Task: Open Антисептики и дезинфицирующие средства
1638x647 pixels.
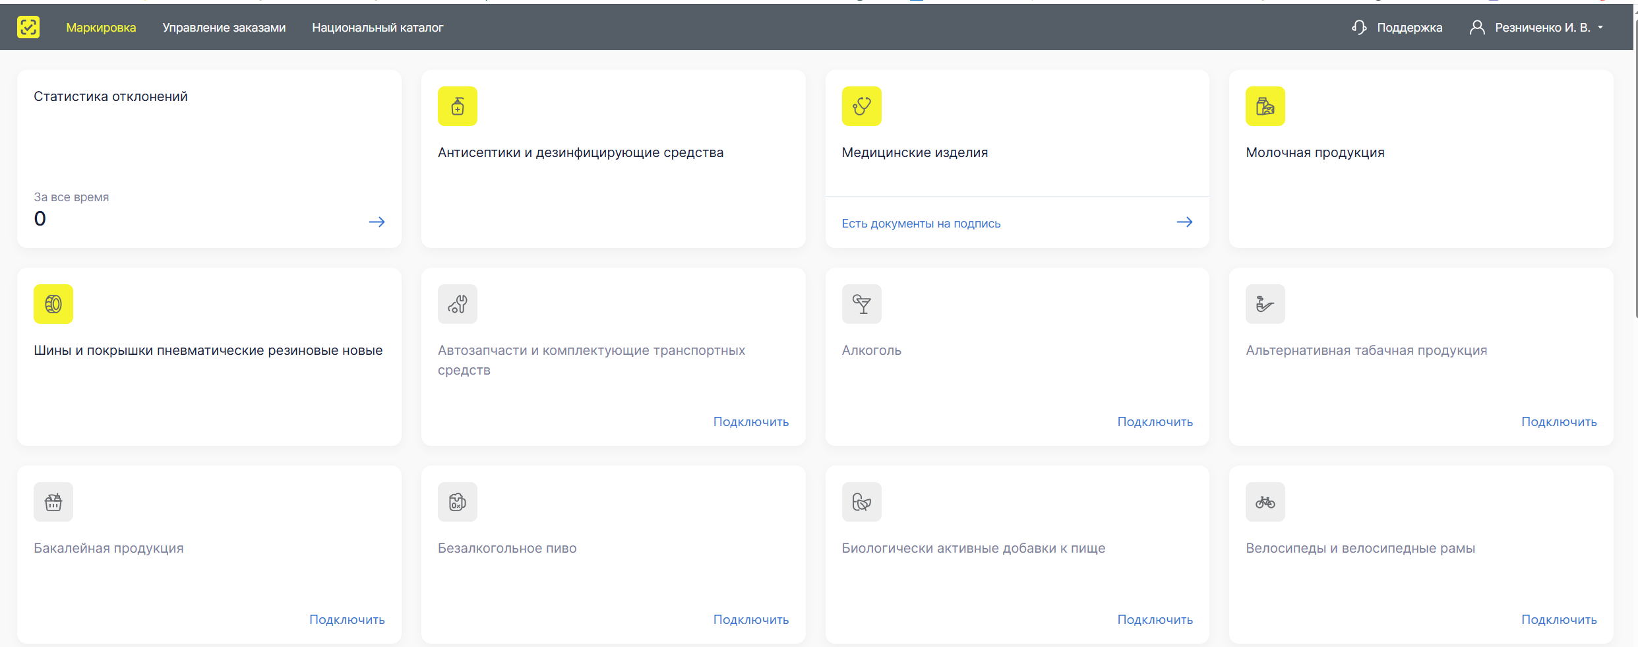Action: [x=580, y=152]
